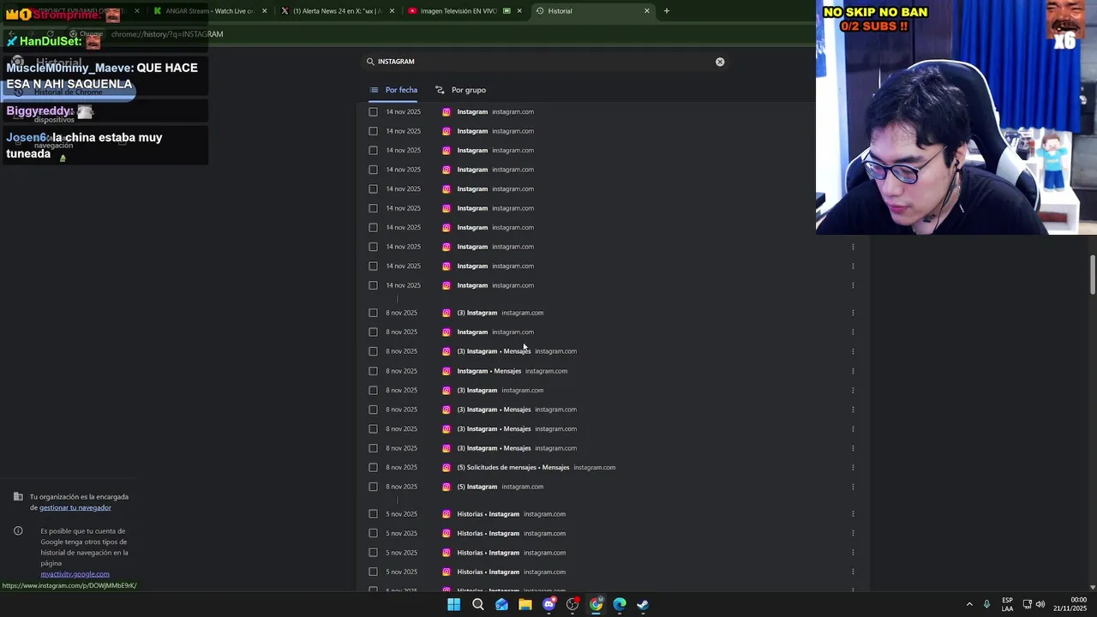This screenshot has height=617, width=1097.
Task: Open options menu for '(5) Instagram' entry
Action: (x=853, y=487)
